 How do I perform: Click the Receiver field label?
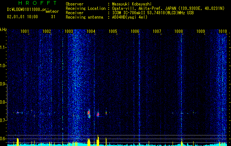pos(75,13)
